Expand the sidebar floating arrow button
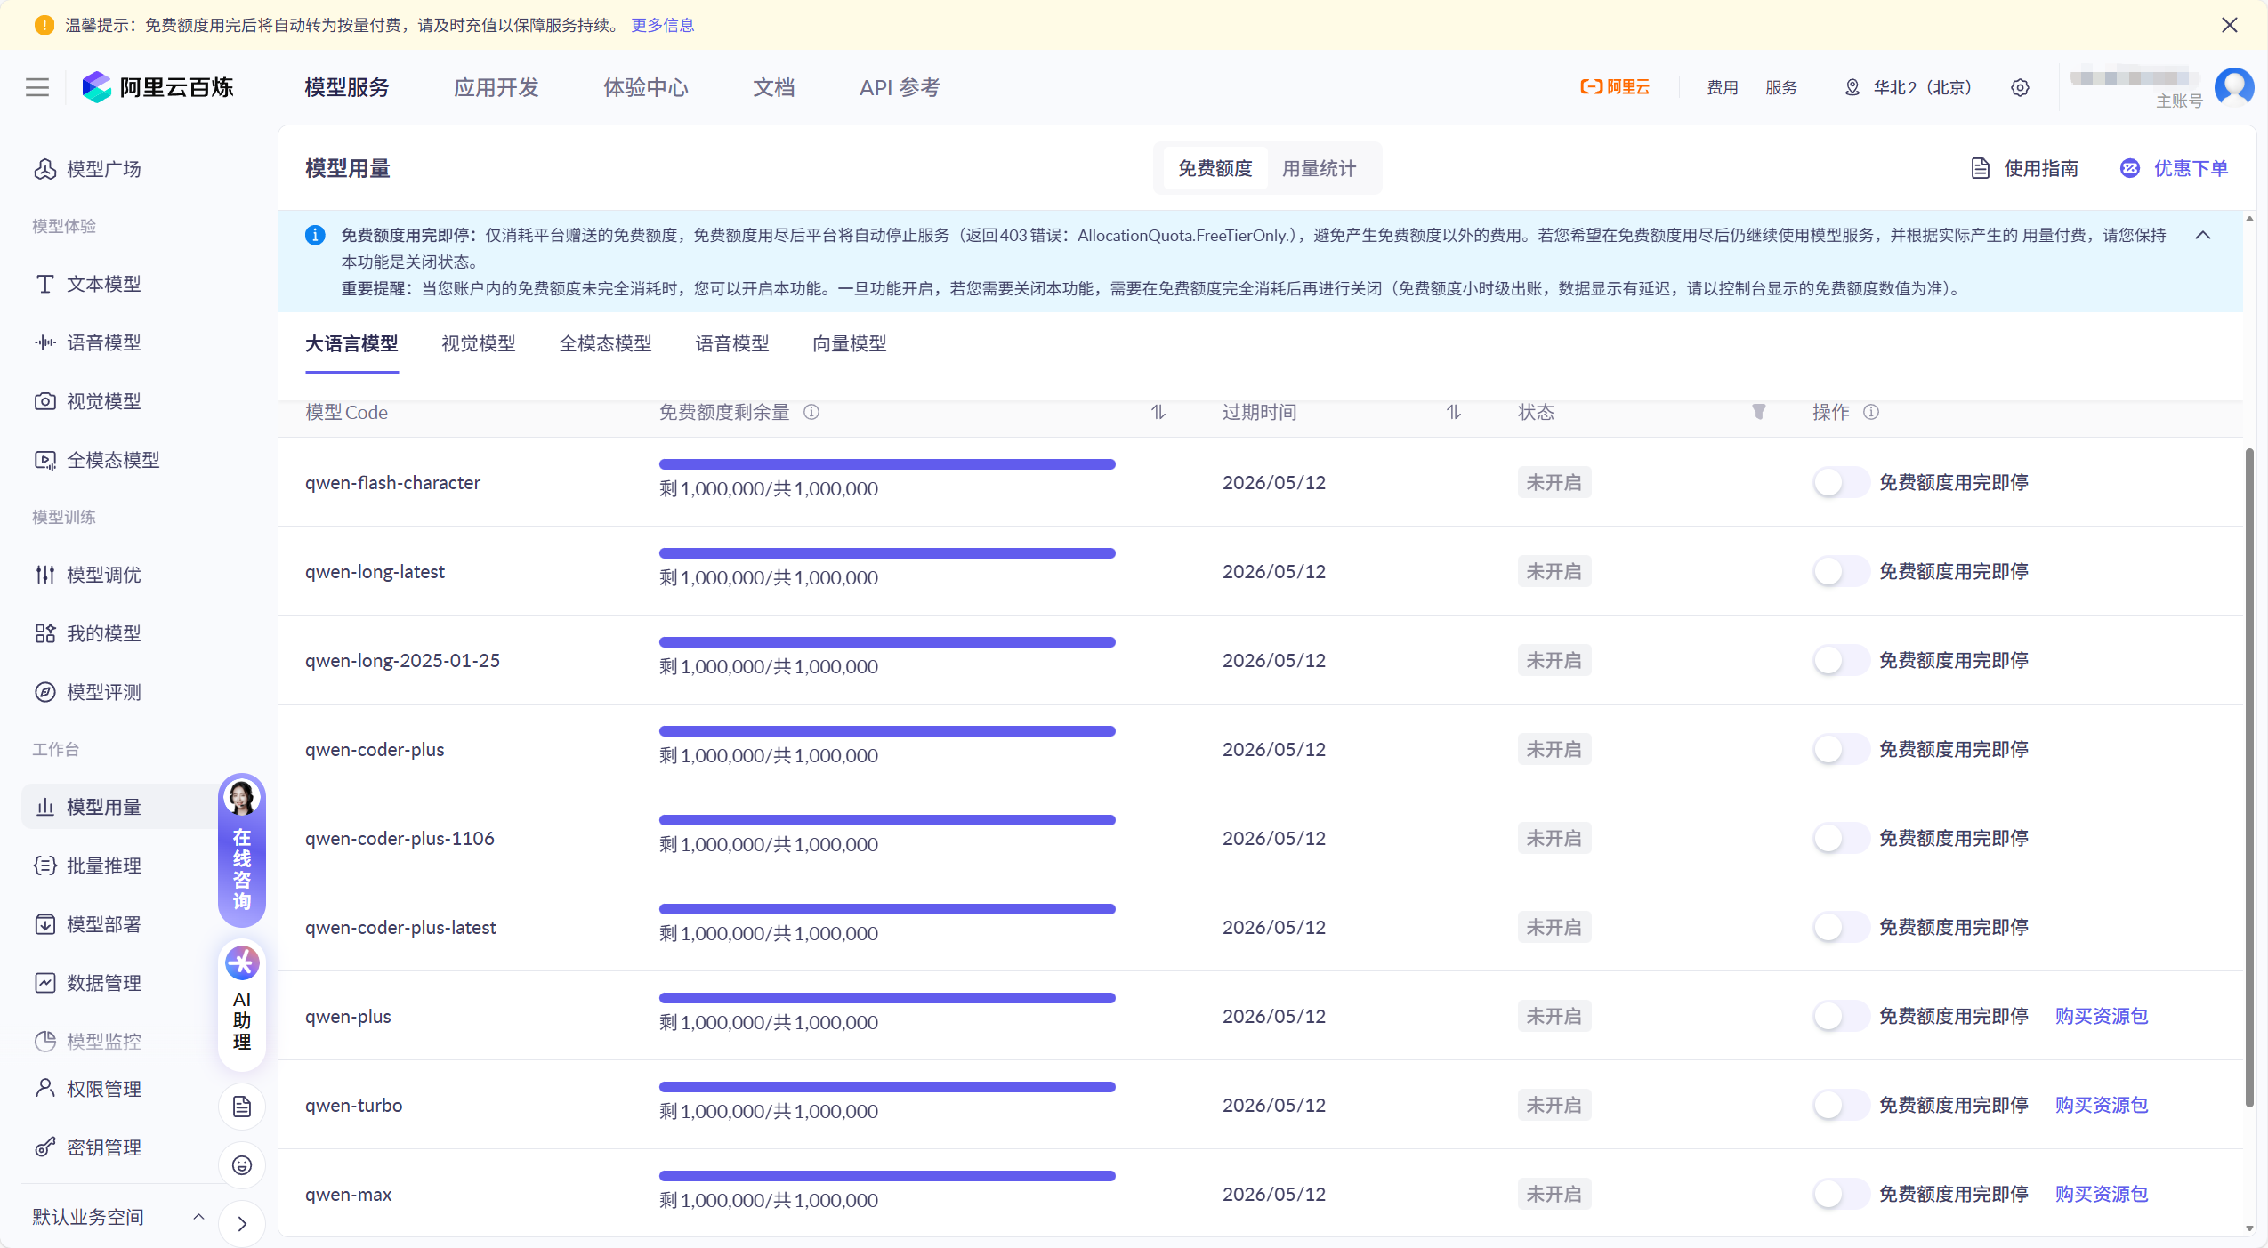Screen dimensions: 2268x1248 [x=242, y=1224]
